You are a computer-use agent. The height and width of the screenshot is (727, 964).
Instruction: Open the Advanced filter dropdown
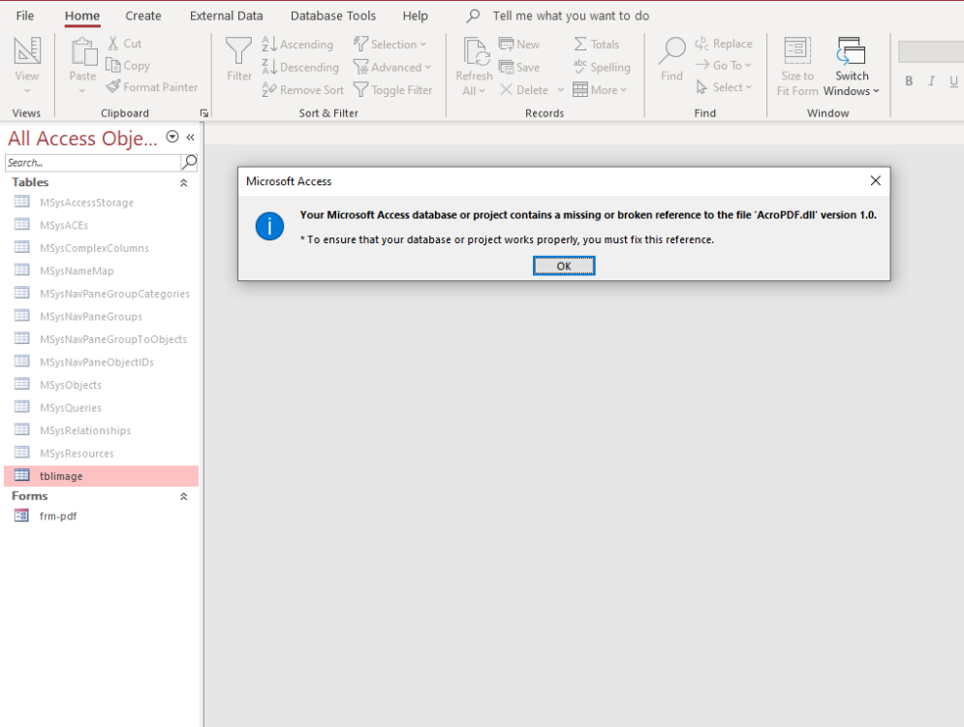[x=392, y=68]
